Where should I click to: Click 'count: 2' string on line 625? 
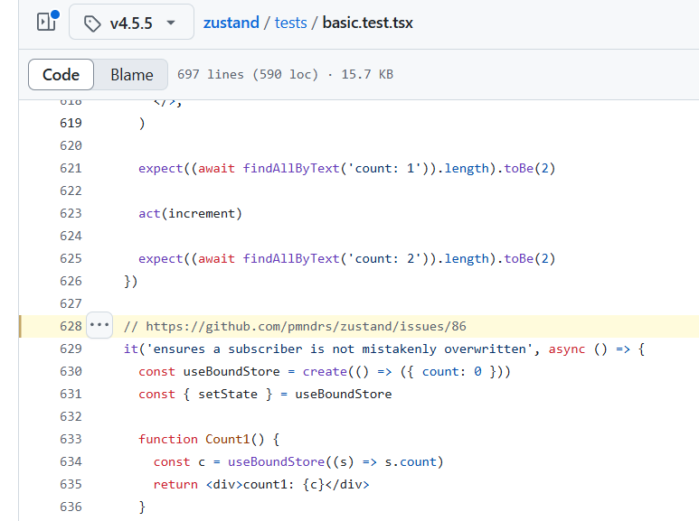click(384, 259)
